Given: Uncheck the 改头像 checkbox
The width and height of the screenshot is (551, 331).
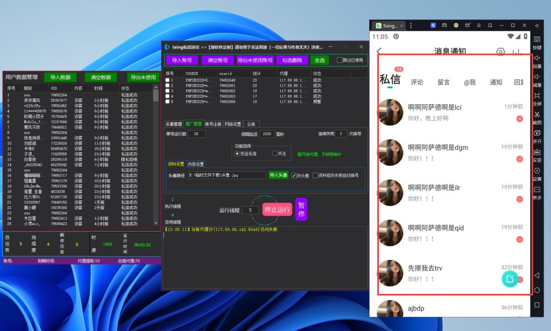Looking at the screenshot, I should pyautogui.click(x=294, y=175).
